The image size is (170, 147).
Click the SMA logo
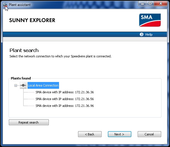point(150,20)
